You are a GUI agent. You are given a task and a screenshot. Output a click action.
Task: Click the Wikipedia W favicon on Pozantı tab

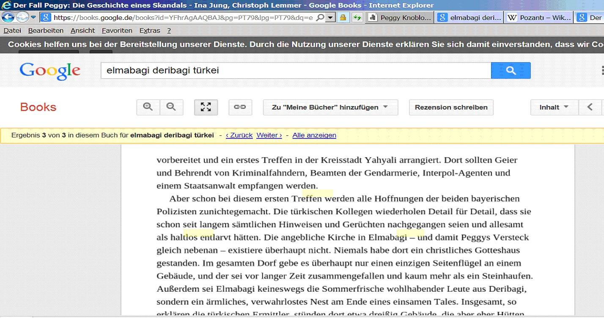[x=512, y=18]
